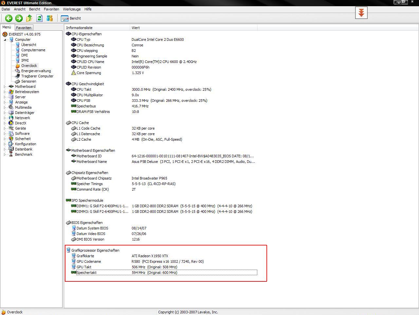Click the Benchmark hourglass icon
The image size is (419, 315).
pos(11,154)
